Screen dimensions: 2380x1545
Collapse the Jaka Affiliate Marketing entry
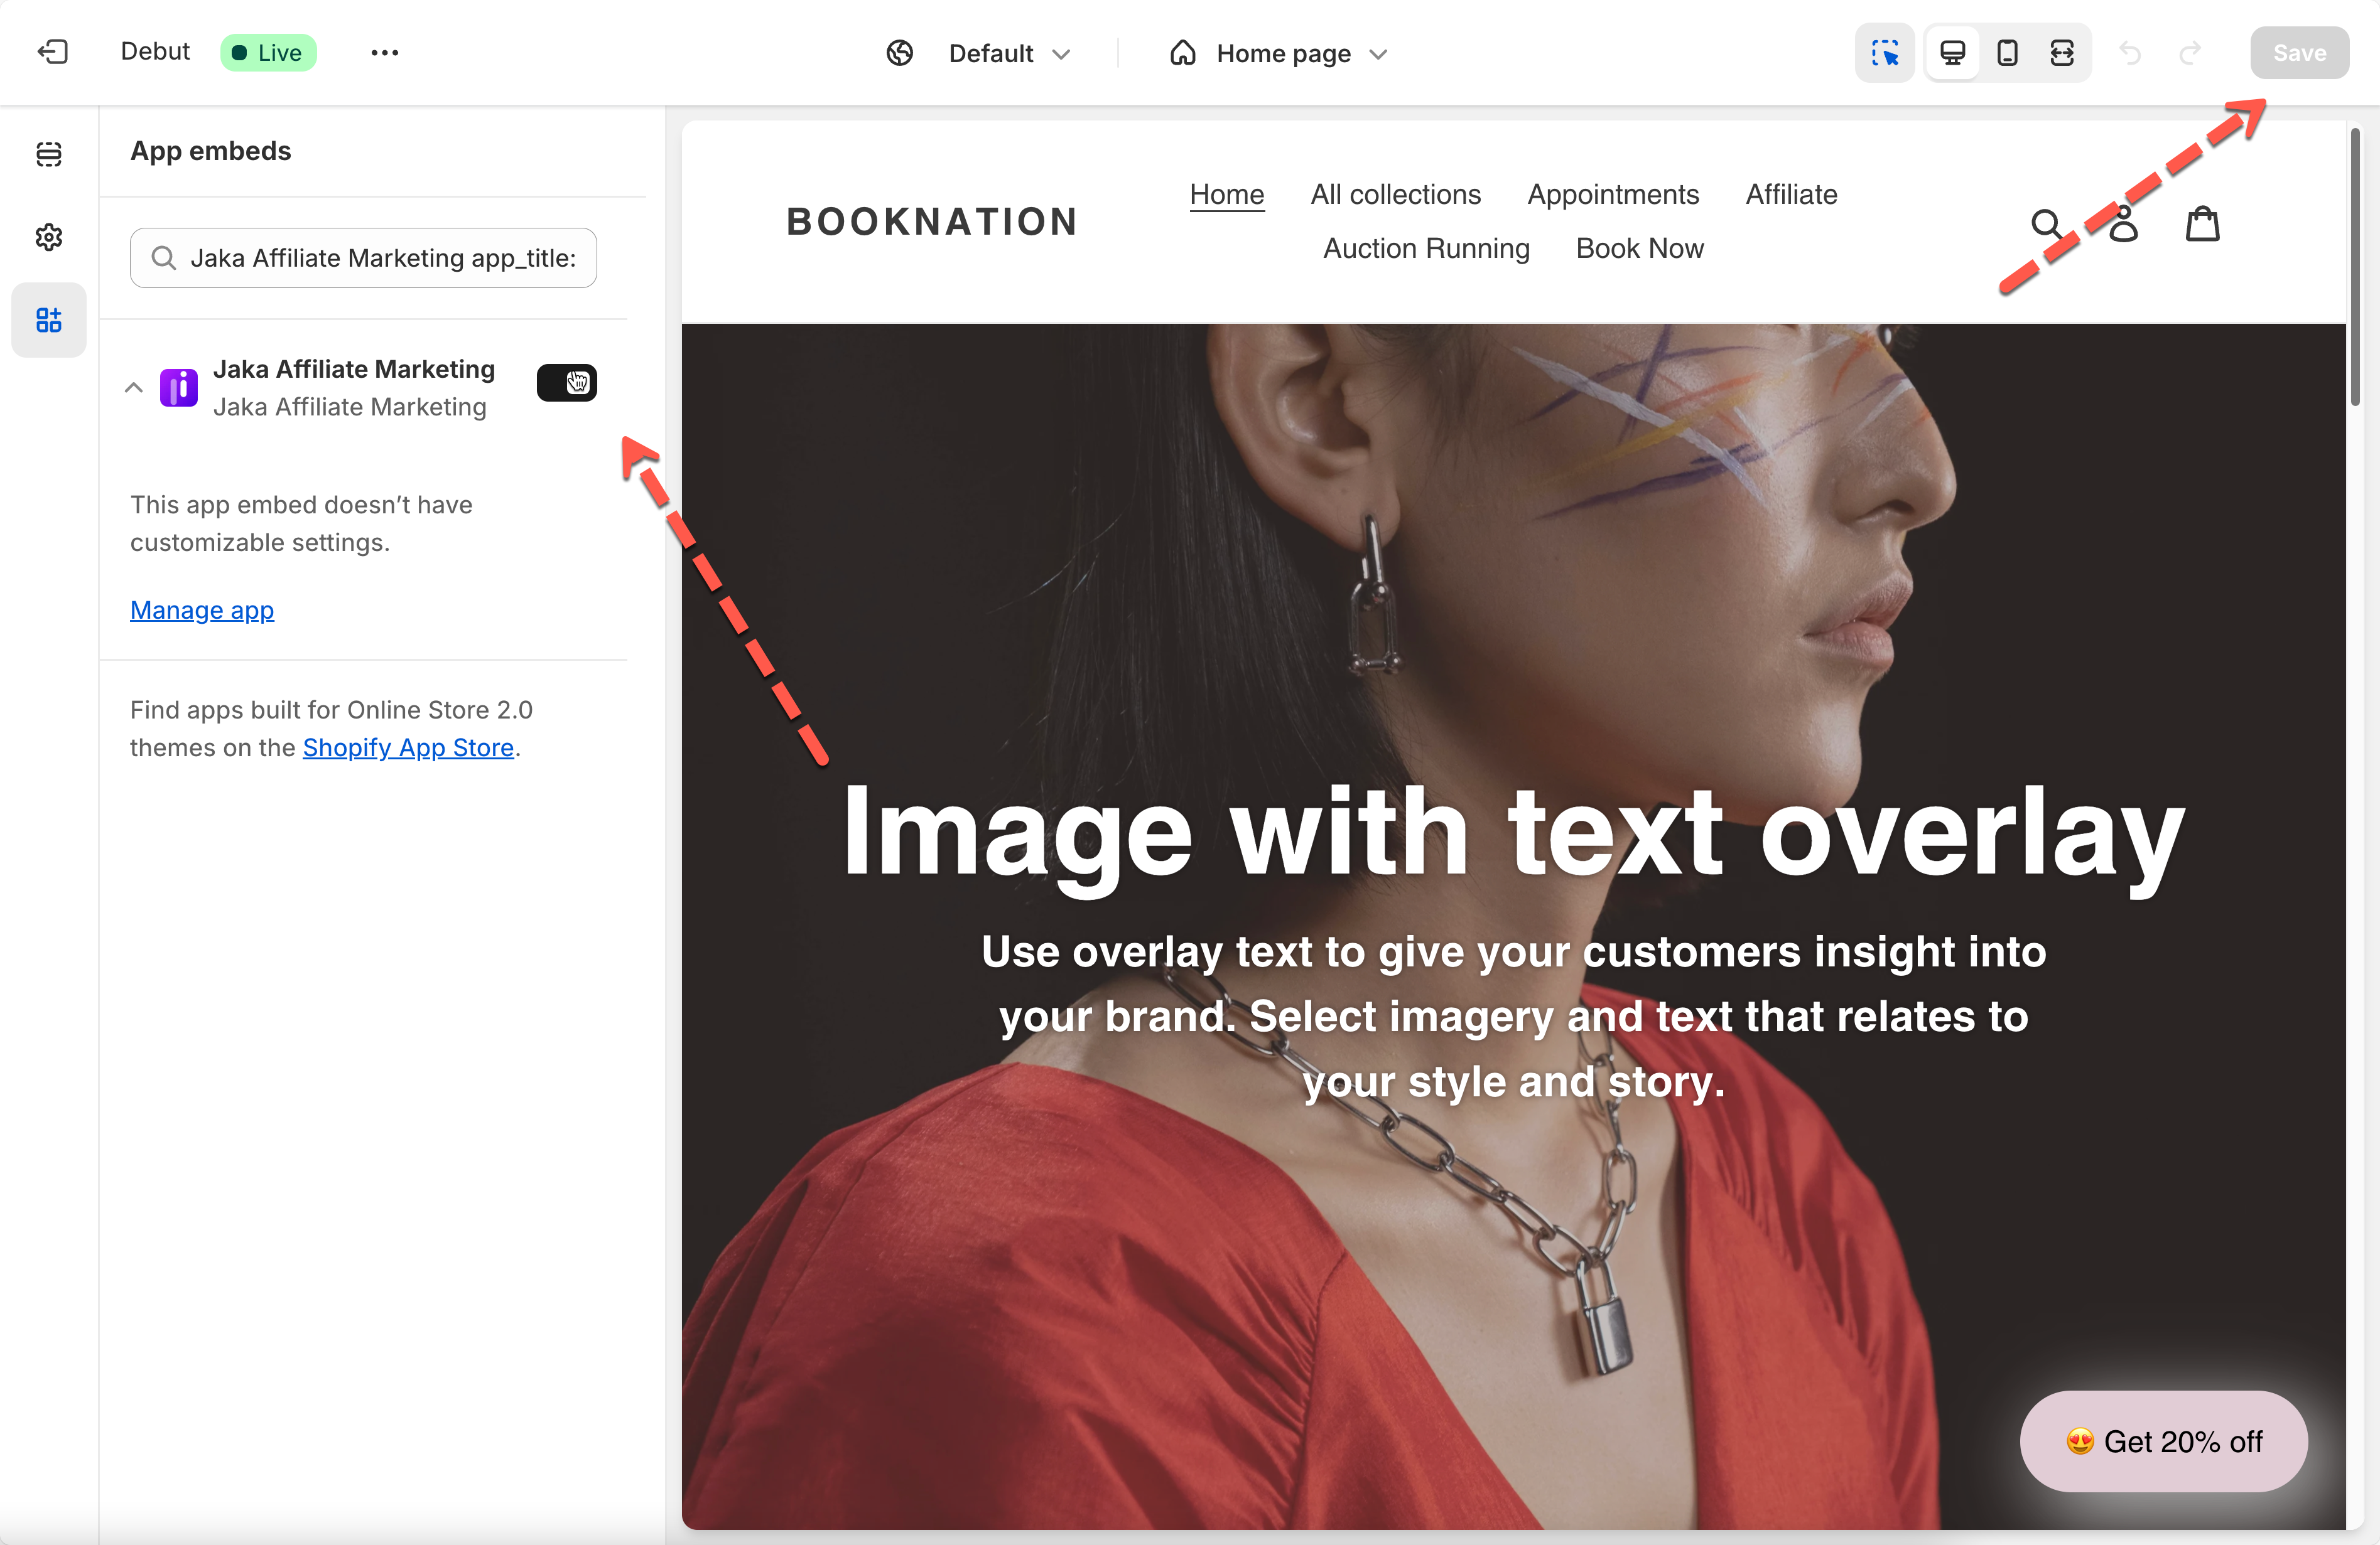134,388
